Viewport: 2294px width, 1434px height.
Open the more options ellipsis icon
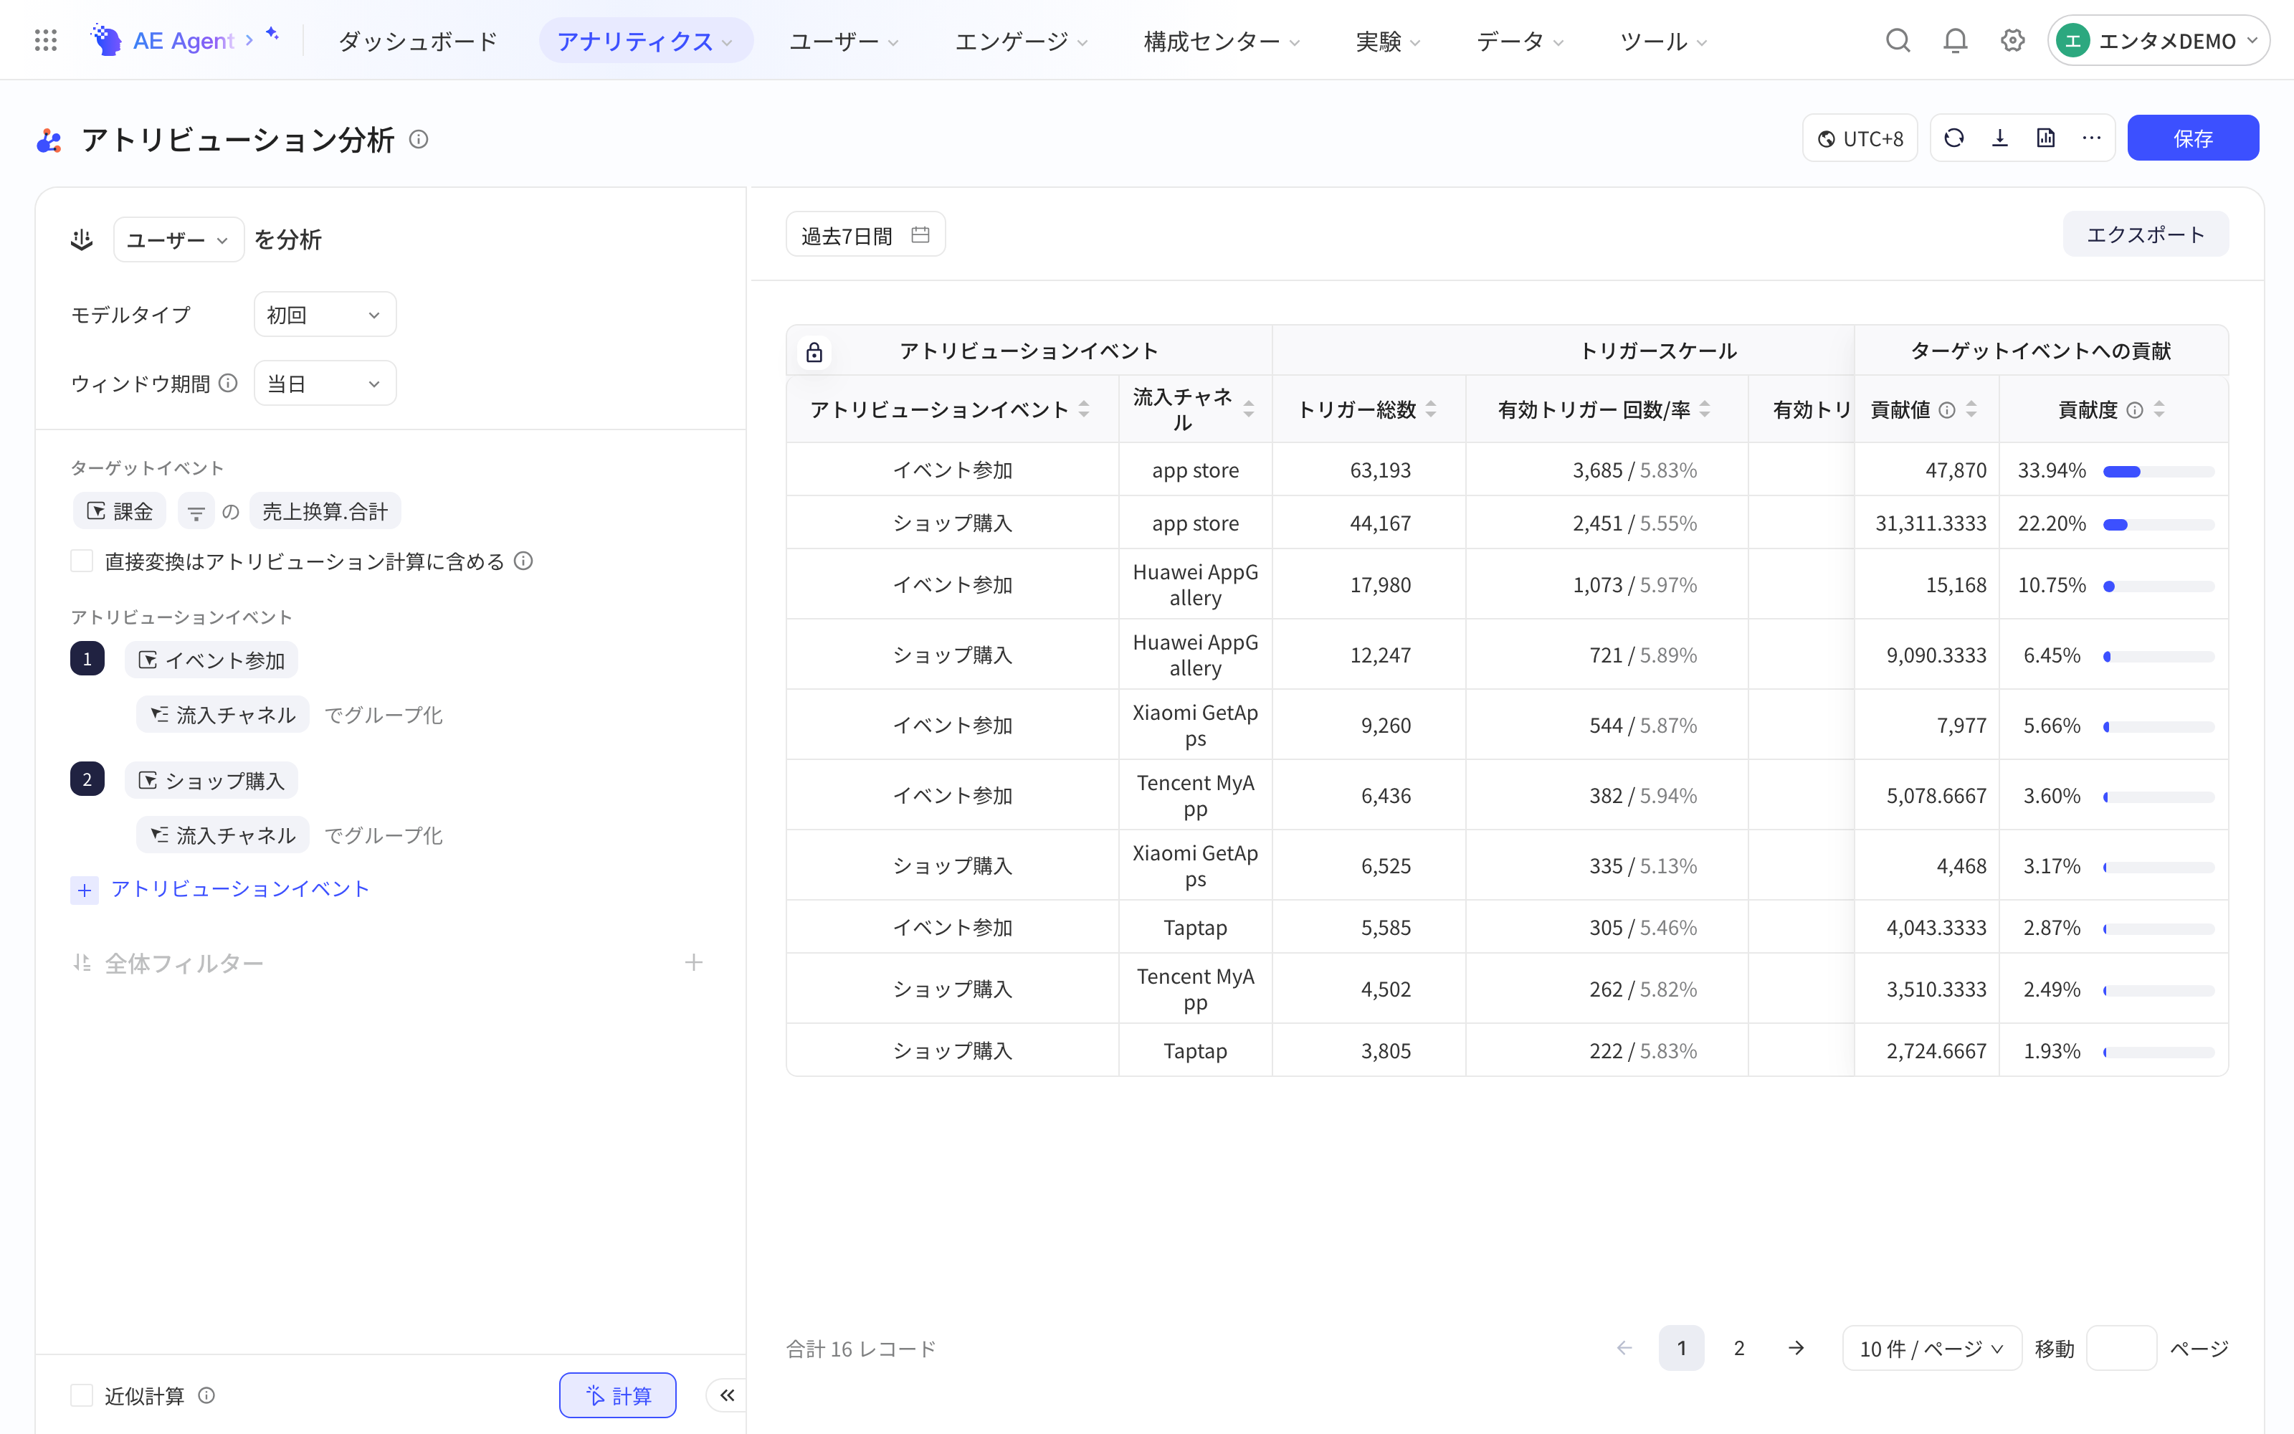point(2091,138)
